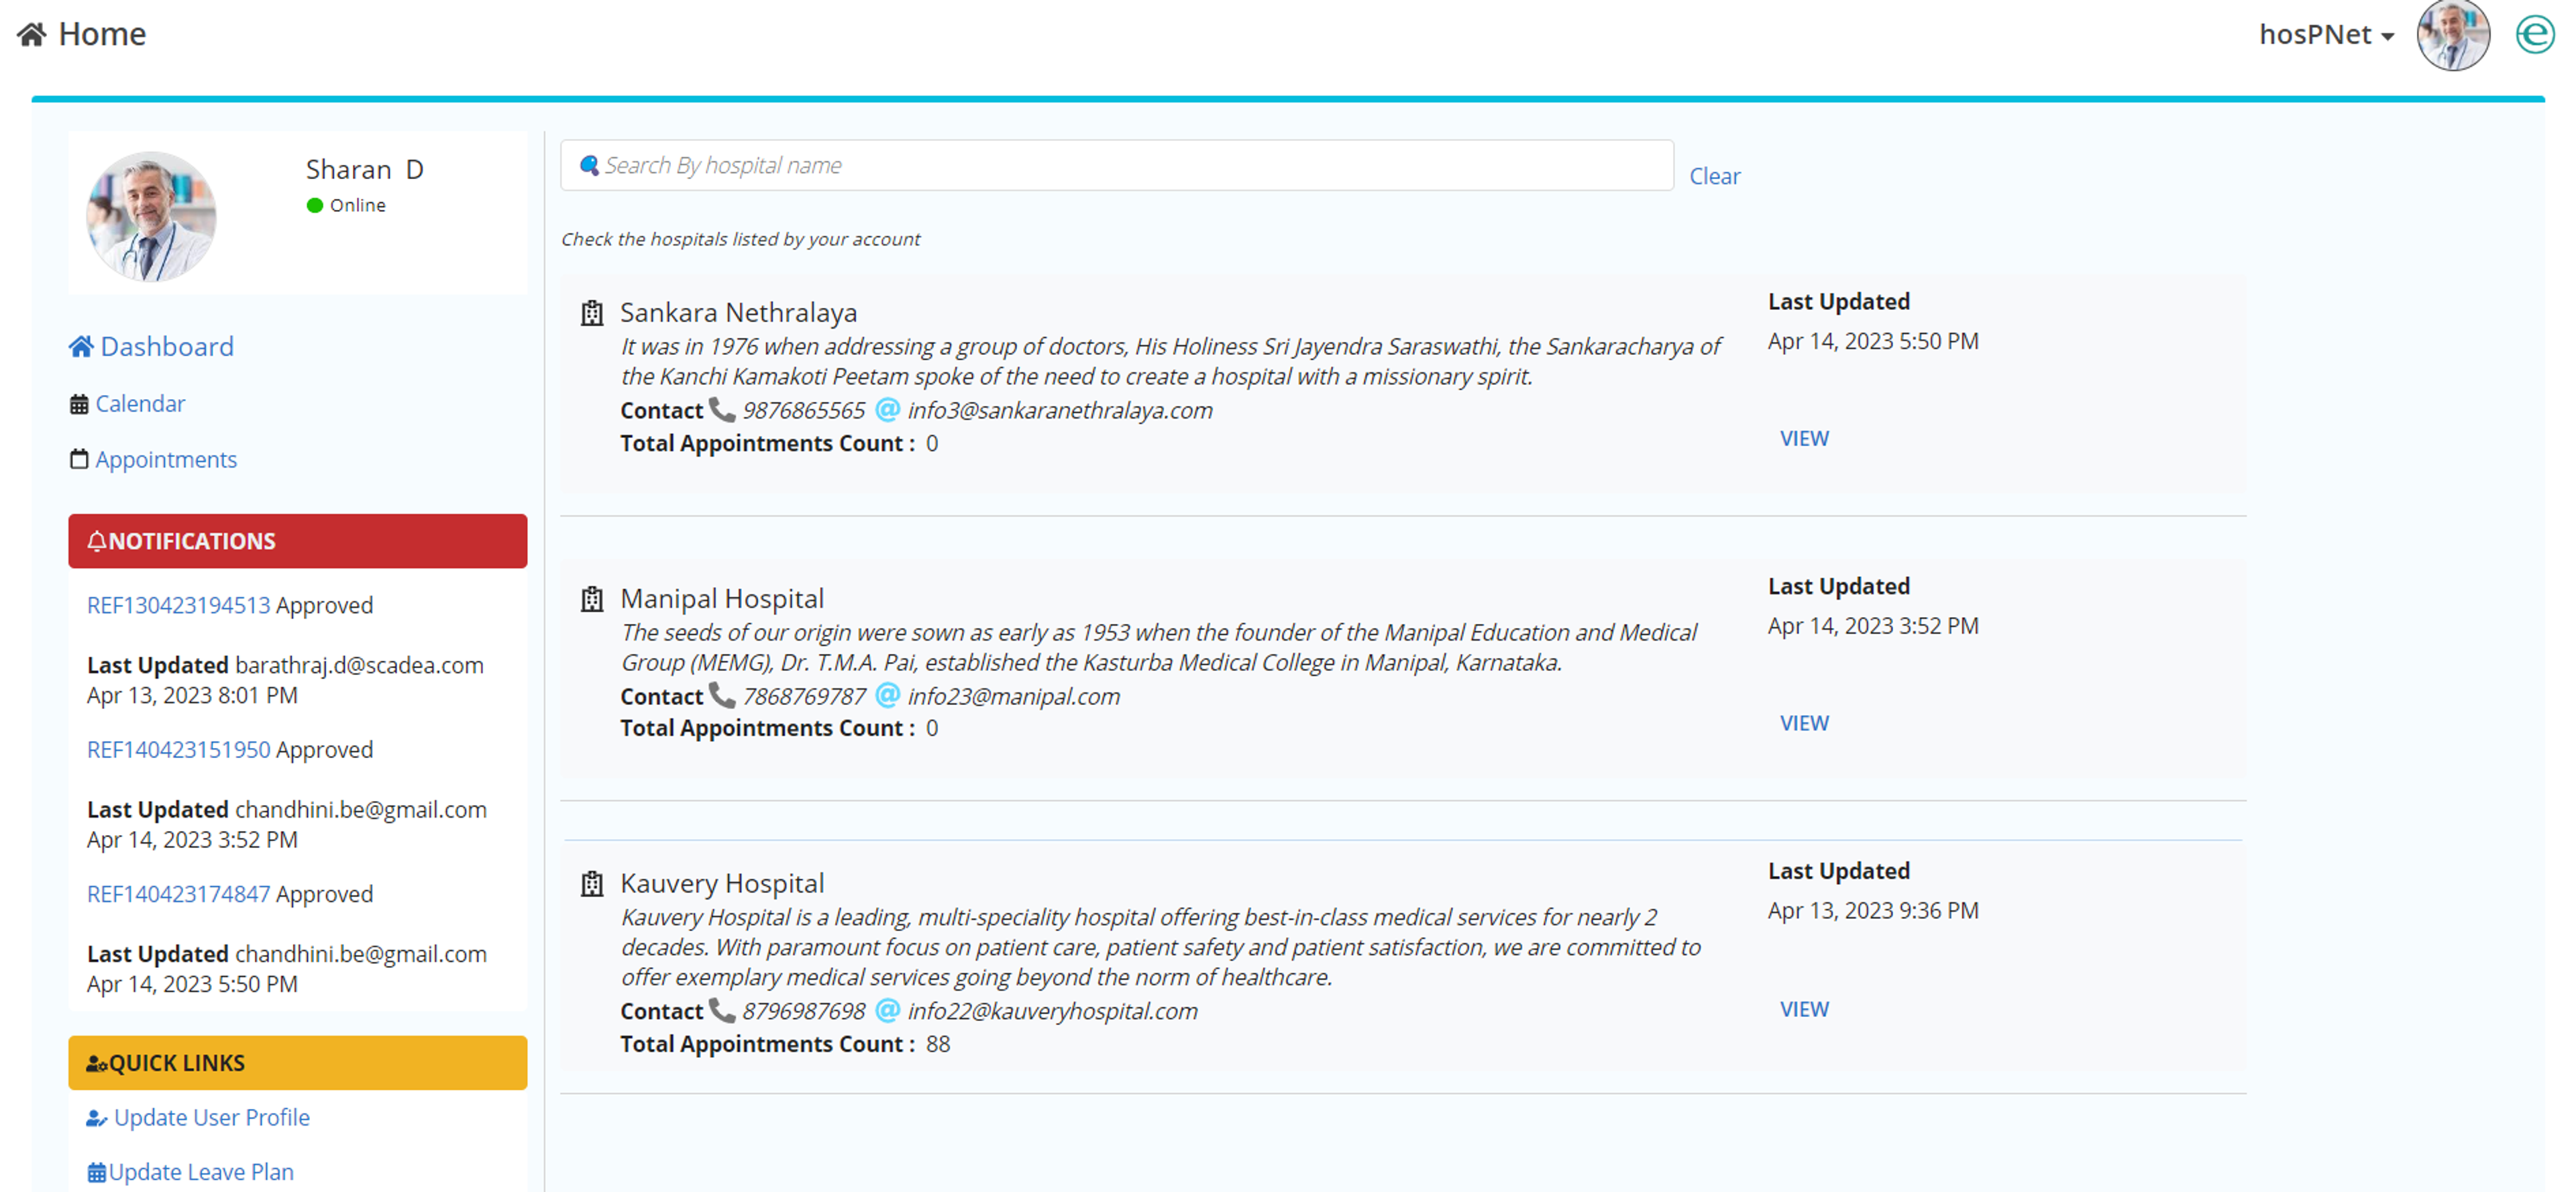Click Apr 14, 2023 5:50 PM under Sankara
This screenshot has width=2576, height=1192.
coord(1872,341)
